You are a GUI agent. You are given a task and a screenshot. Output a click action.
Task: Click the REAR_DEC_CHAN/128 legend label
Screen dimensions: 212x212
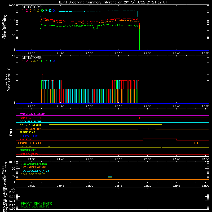tap(35, 171)
